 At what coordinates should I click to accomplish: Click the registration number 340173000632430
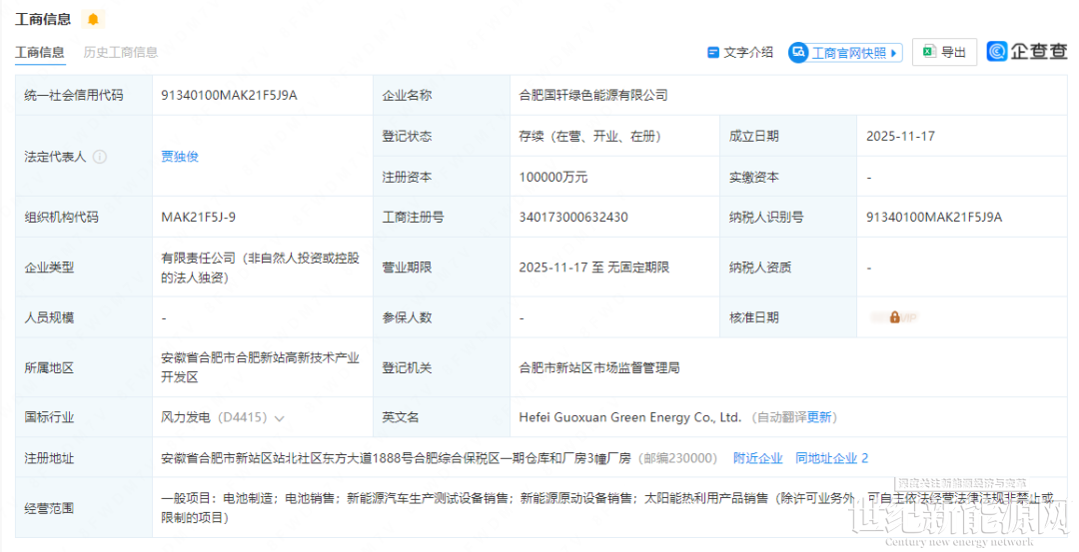coord(573,217)
